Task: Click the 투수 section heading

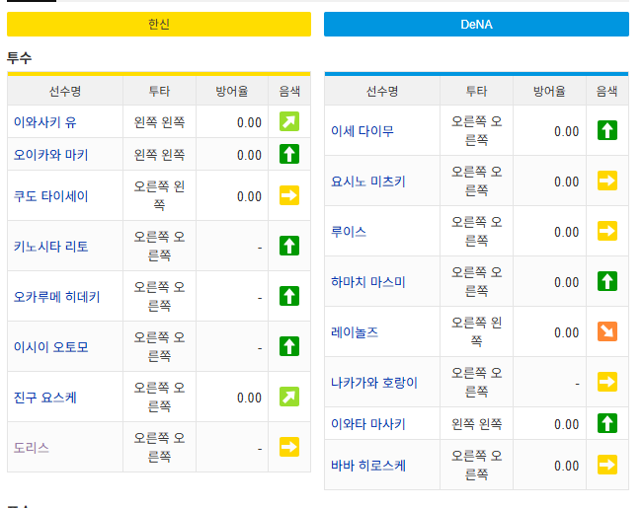Action: tap(20, 58)
